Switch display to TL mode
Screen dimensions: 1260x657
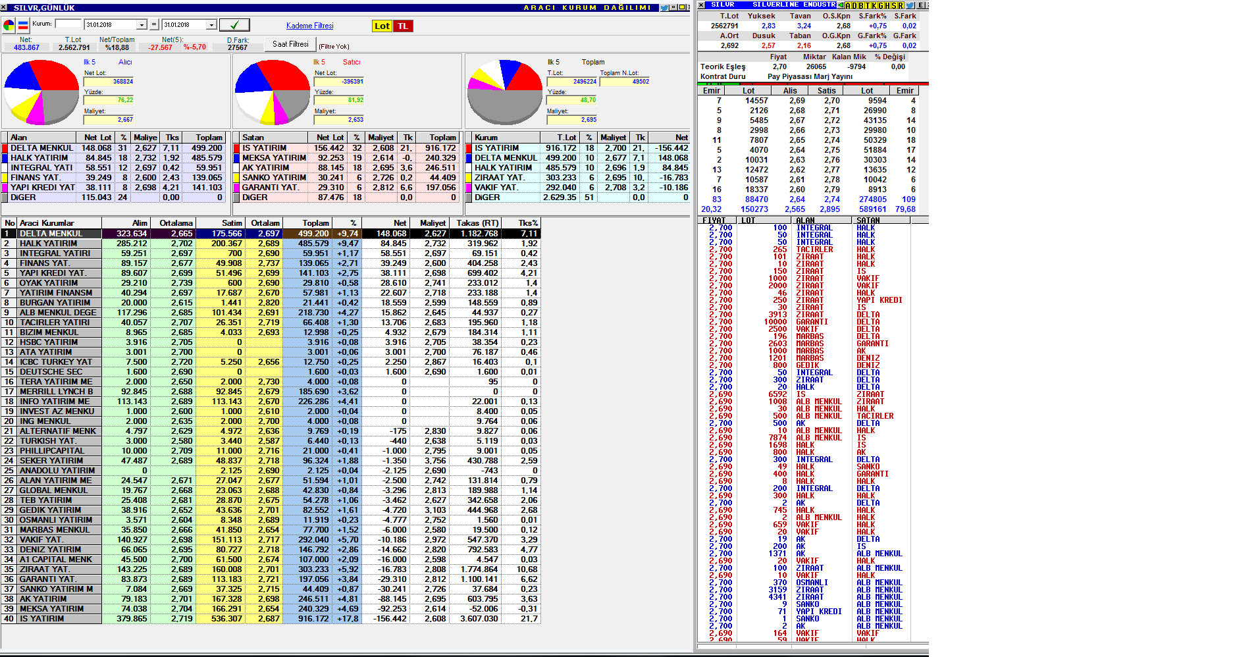pyautogui.click(x=403, y=26)
